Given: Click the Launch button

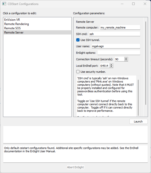Looking at the screenshot, I should (138, 121).
